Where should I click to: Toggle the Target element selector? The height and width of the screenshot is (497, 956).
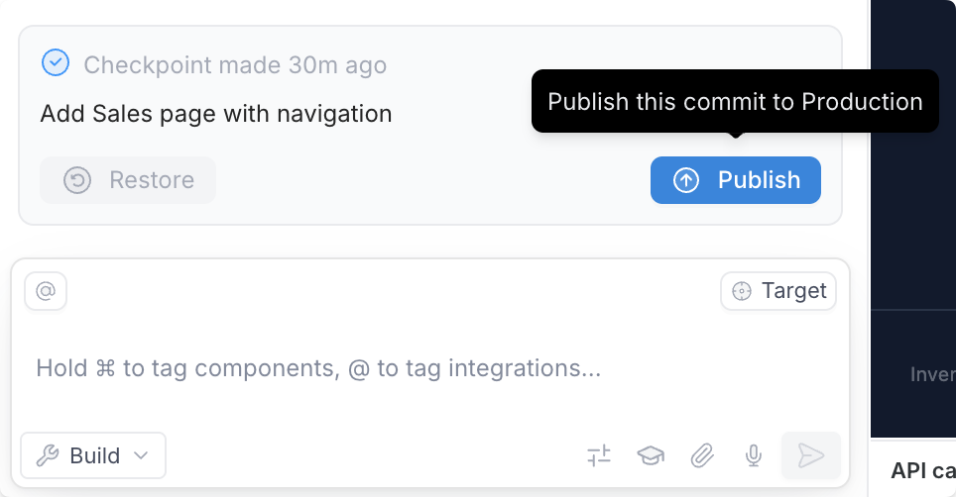778,291
